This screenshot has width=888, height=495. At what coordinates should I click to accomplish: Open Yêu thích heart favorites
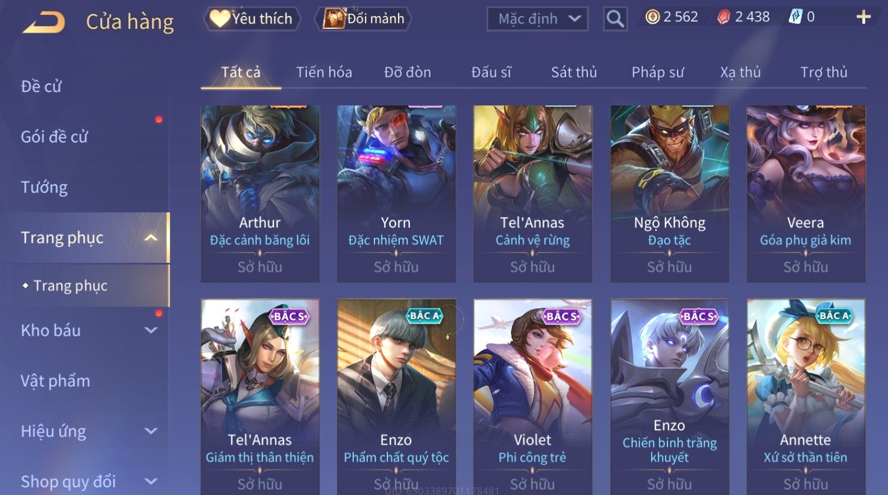point(252,19)
